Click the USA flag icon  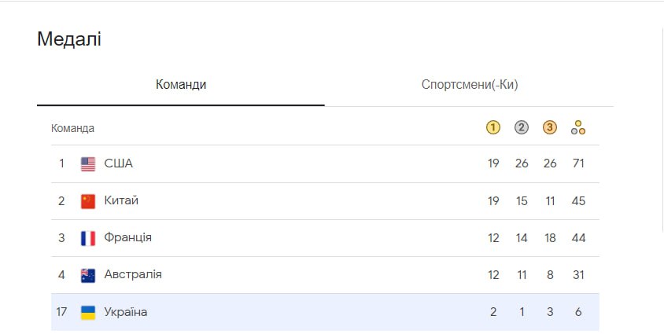tap(88, 164)
